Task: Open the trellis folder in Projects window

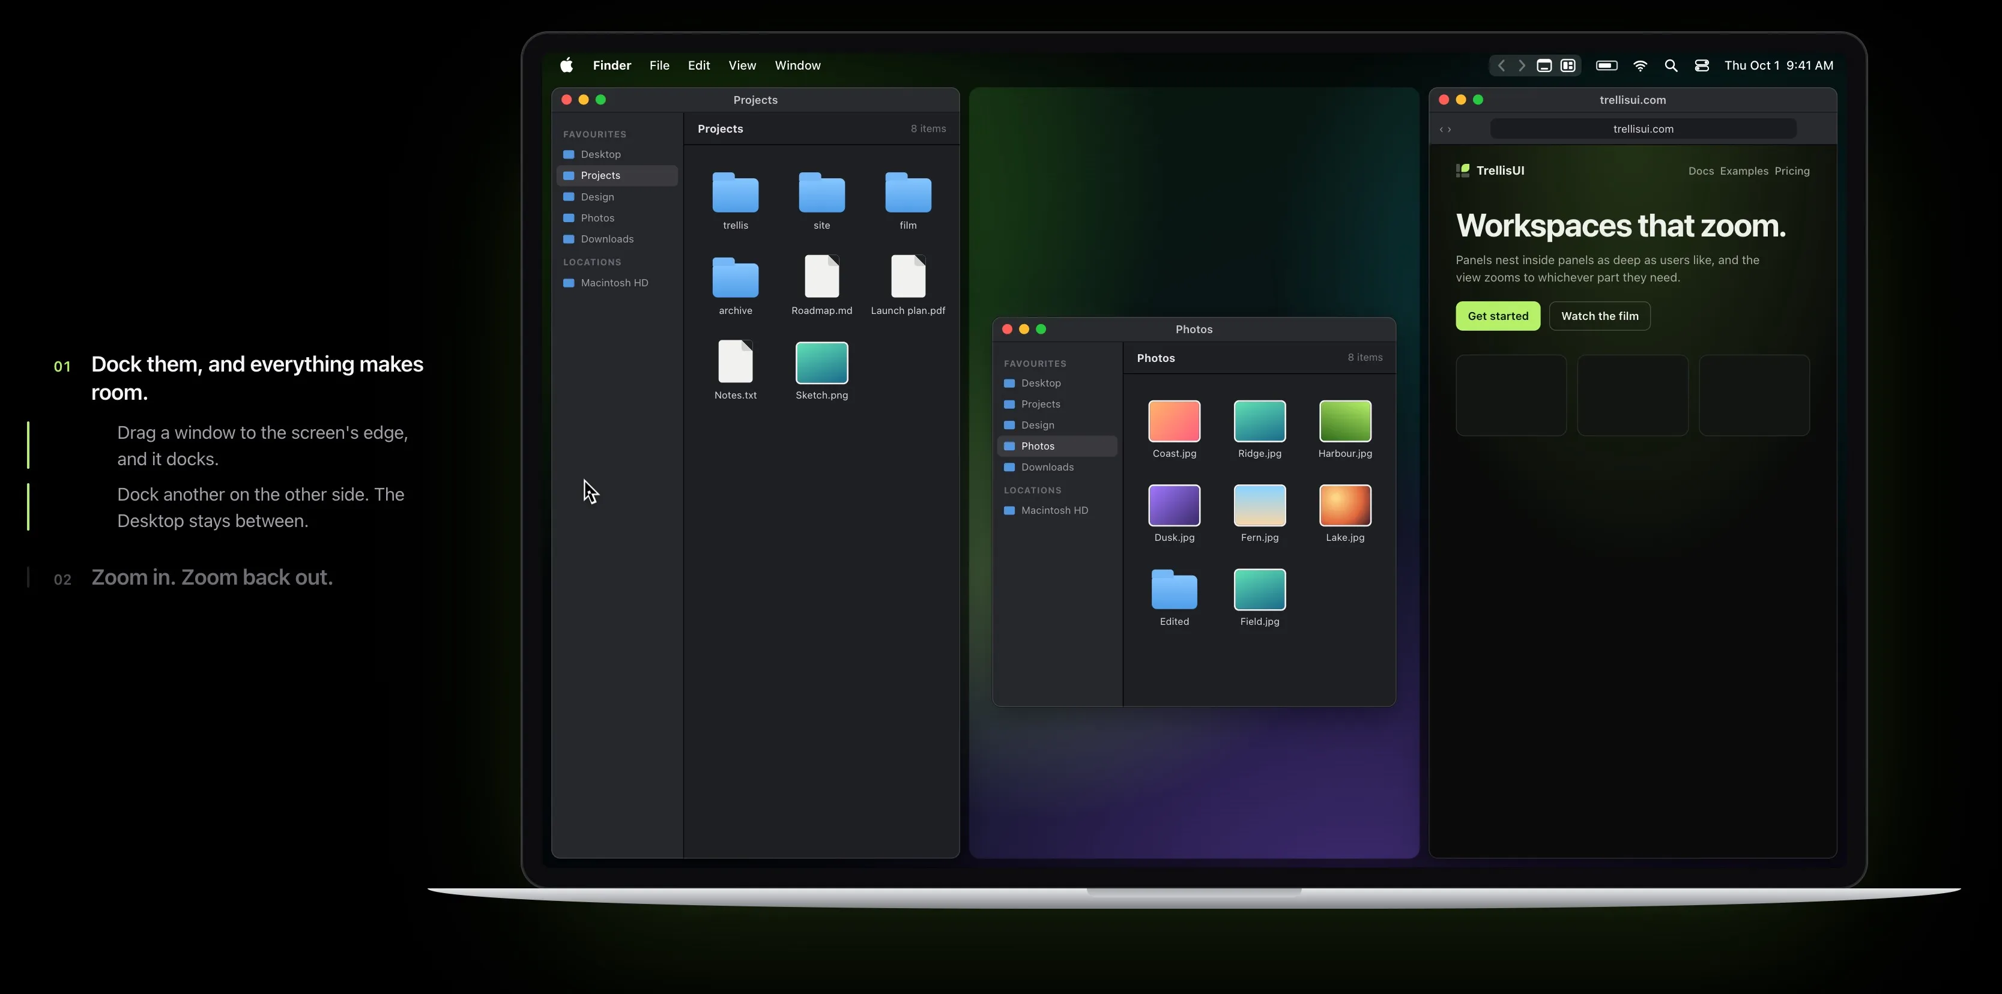Action: [735, 193]
